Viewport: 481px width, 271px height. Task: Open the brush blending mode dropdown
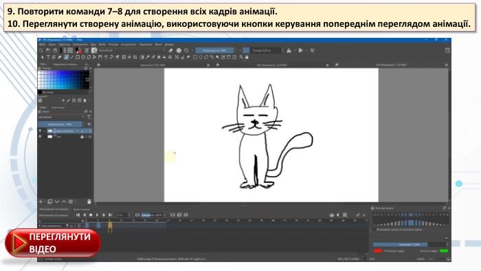coord(133,50)
